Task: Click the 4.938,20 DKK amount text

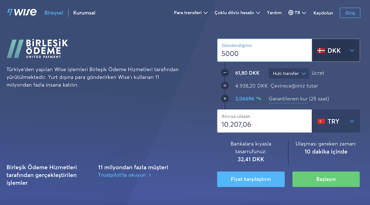Action: tap(251, 86)
